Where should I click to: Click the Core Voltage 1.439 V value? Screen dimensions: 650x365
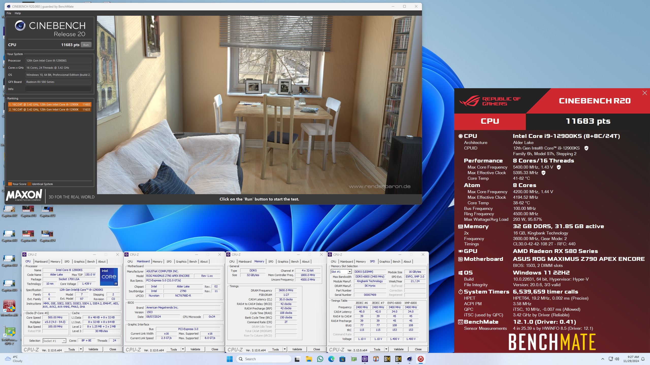pyautogui.click(x=87, y=284)
